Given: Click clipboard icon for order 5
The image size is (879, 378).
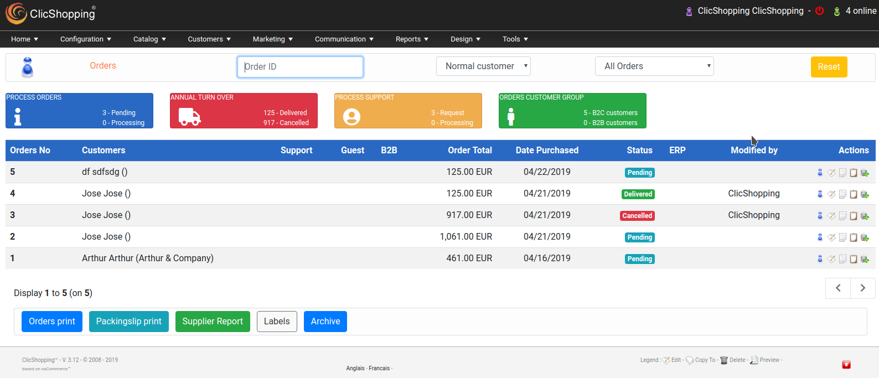Looking at the screenshot, I should click(854, 172).
